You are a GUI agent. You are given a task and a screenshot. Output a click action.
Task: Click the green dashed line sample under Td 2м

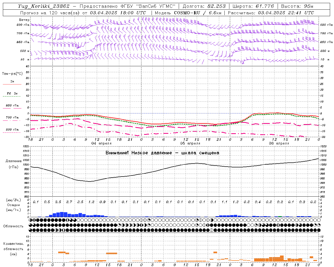pos(11,96)
